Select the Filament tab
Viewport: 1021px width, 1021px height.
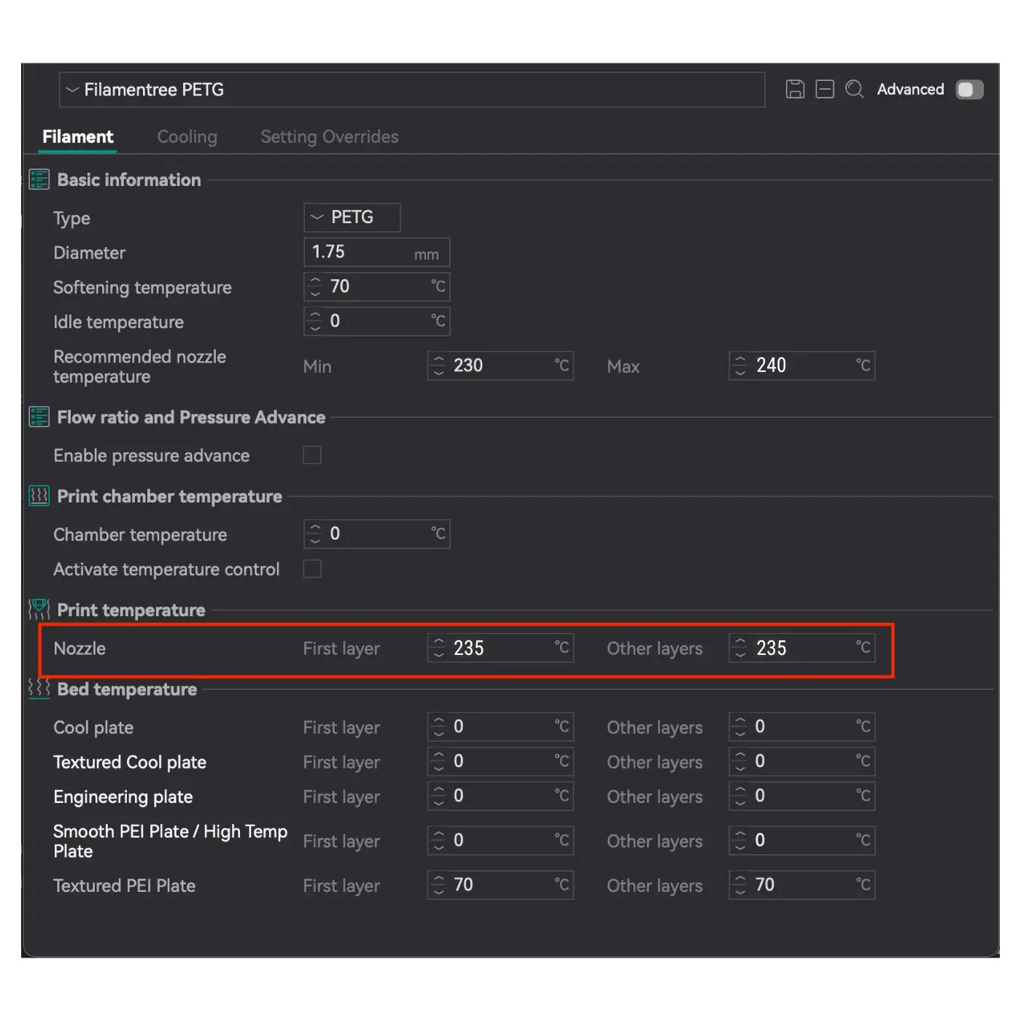[x=78, y=137]
